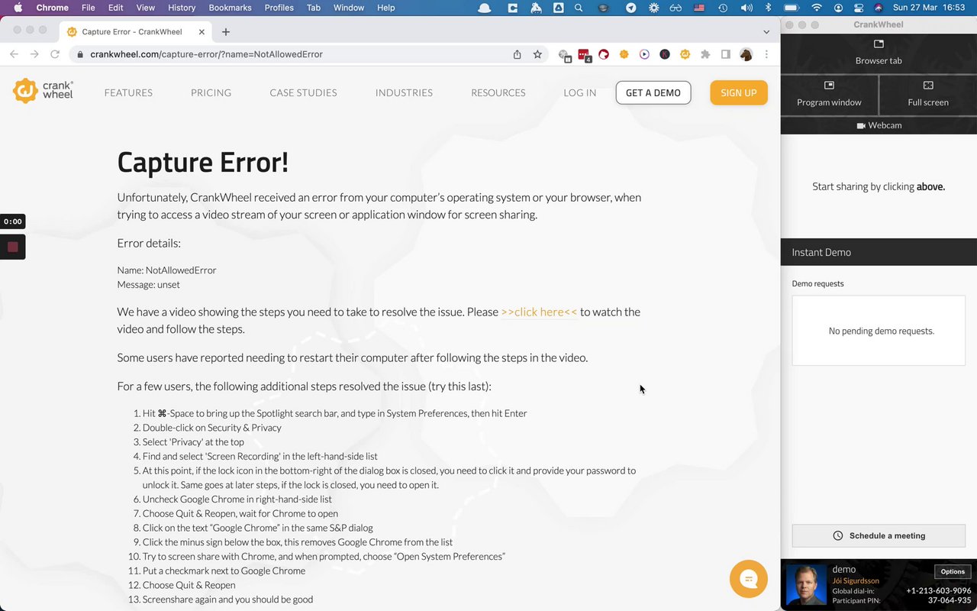
Task: Toggle the Chrome side panel icon
Action: (x=726, y=54)
